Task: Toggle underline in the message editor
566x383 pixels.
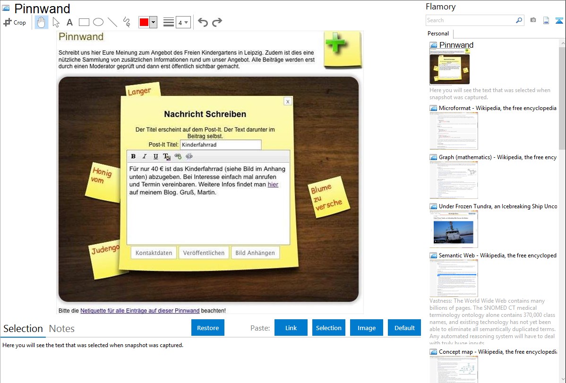Action: pos(155,156)
